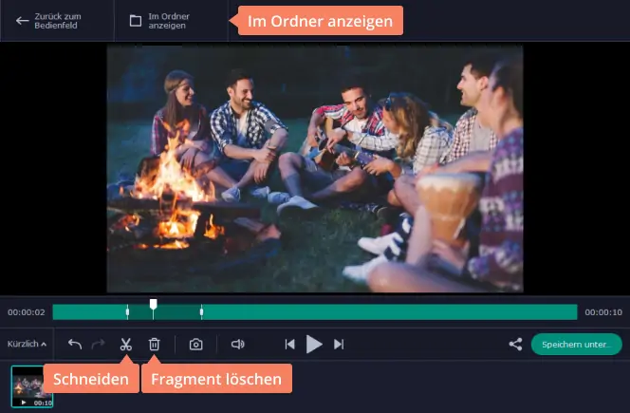Take a snapshot with camera icon
Viewport: 630px width, 413px height.
196,345
